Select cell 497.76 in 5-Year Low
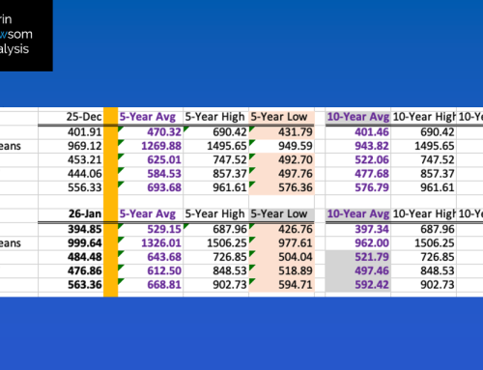The width and height of the screenshot is (483, 370). [281, 174]
